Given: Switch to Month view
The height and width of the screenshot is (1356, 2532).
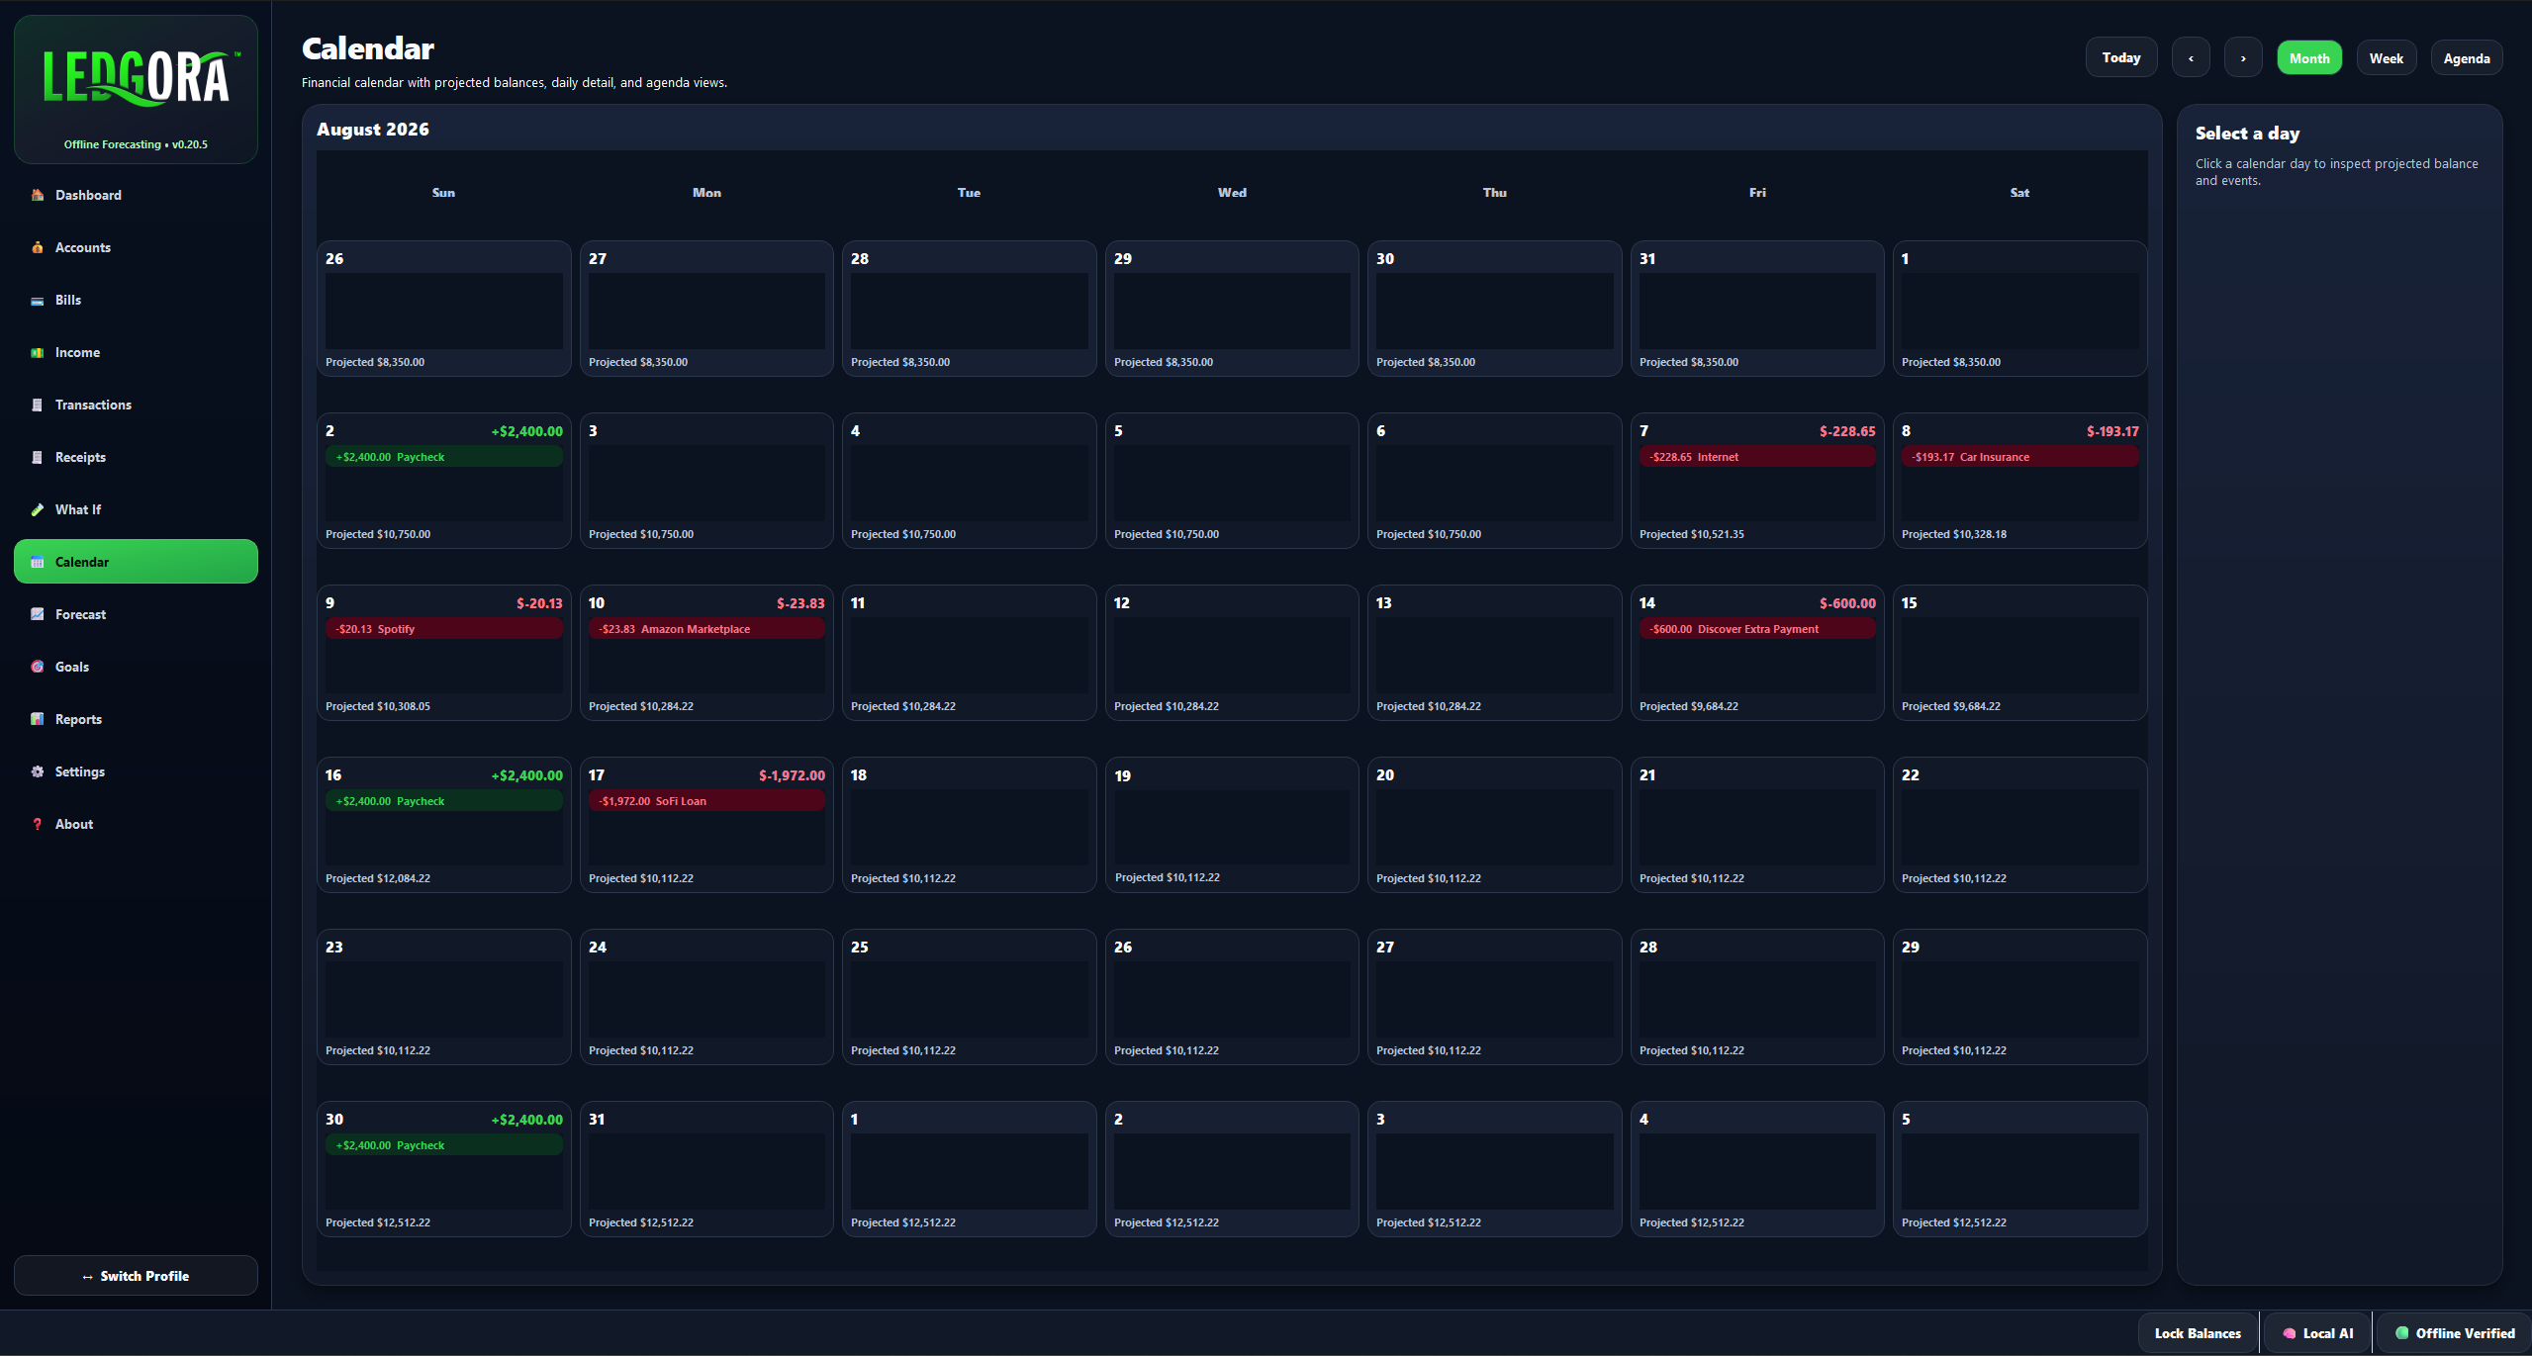Looking at the screenshot, I should (2309, 58).
